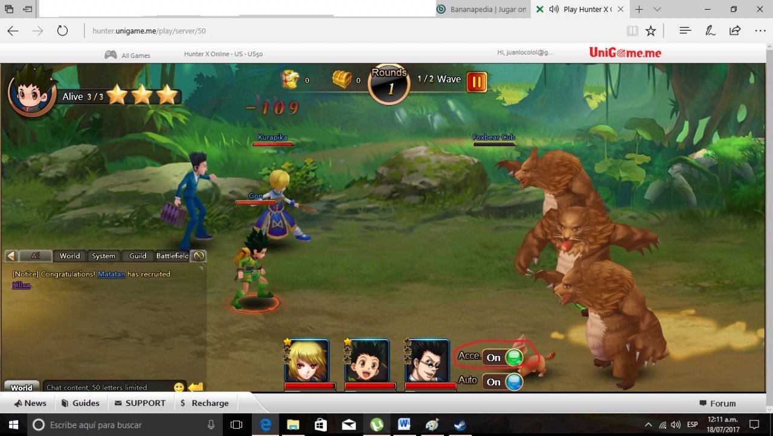This screenshot has width=773, height=436.
Task: Close the Play Hunter X tab
Action: [x=621, y=9]
